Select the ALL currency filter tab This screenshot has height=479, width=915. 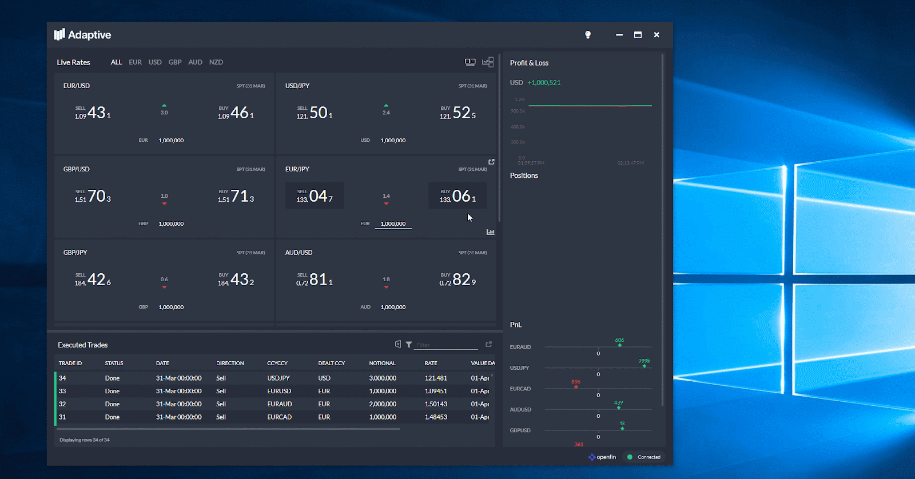coord(116,62)
